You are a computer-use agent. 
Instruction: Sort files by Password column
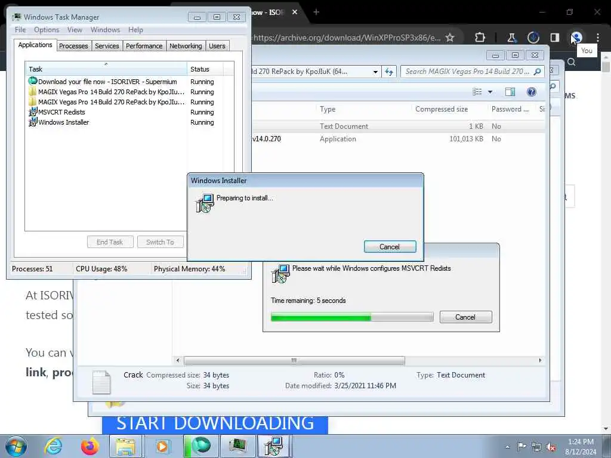[x=511, y=110]
